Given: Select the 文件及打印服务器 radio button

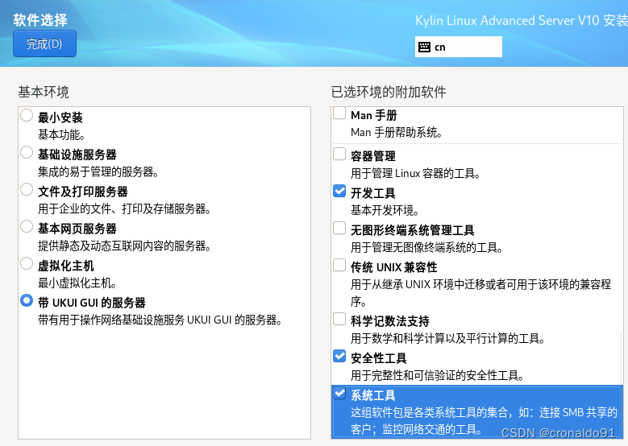Looking at the screenshot, I should click(x=27, y=189).
